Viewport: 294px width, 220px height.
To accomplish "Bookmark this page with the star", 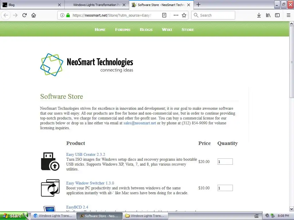I will coord(184,15).
